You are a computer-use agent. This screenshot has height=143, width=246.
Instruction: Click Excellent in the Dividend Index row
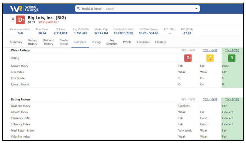point(184,106)
